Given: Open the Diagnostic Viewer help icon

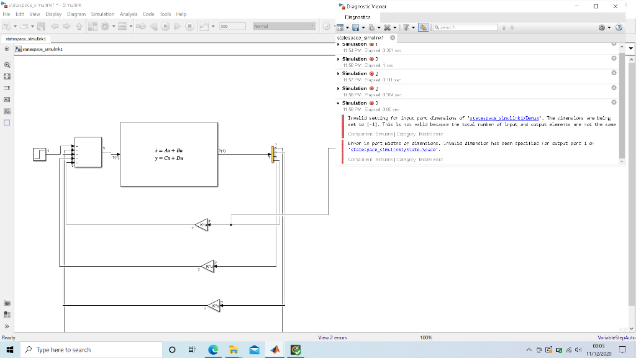Looking at the screenshot, I should click(619, 27).
